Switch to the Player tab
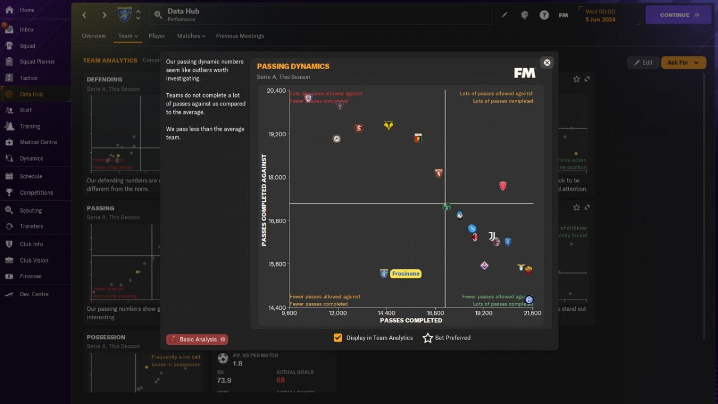Screen dimensions: 718x404 pyautogui.click(x=157, y=36)
